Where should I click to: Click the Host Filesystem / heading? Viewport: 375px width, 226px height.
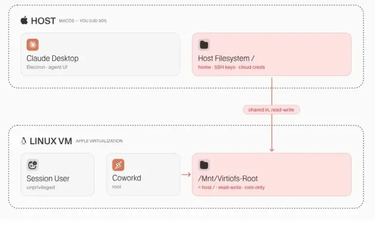point(226,58)
